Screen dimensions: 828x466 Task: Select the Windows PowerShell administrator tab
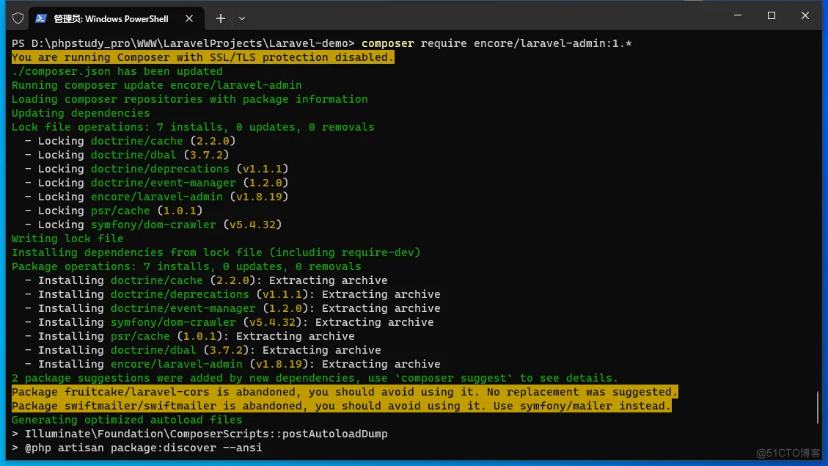point(116,18)
